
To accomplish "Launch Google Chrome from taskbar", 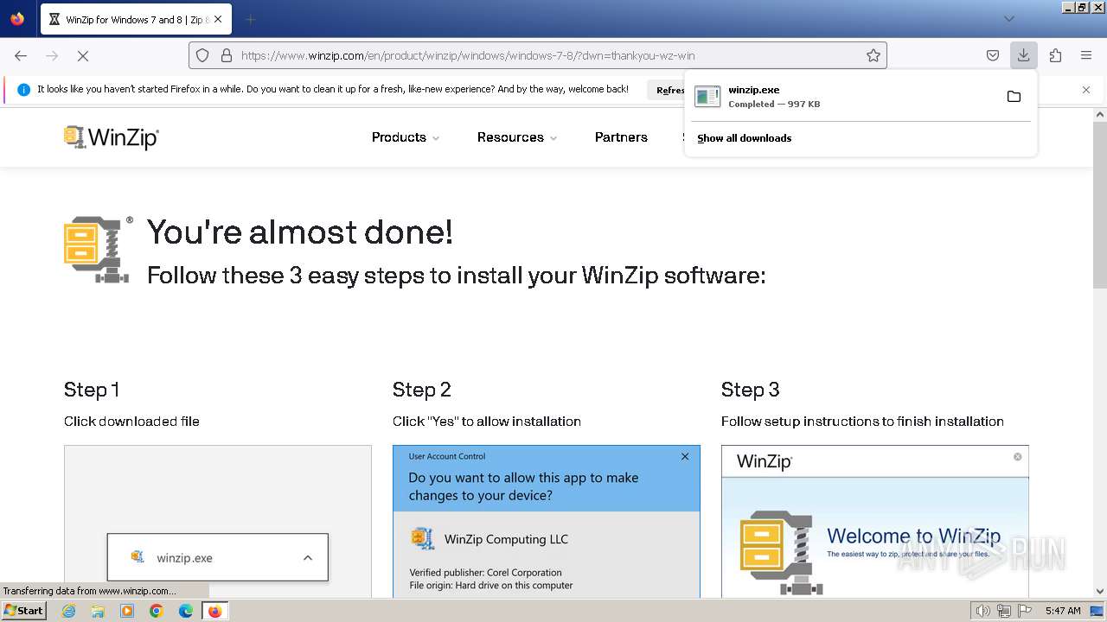I will pos(157,611).
